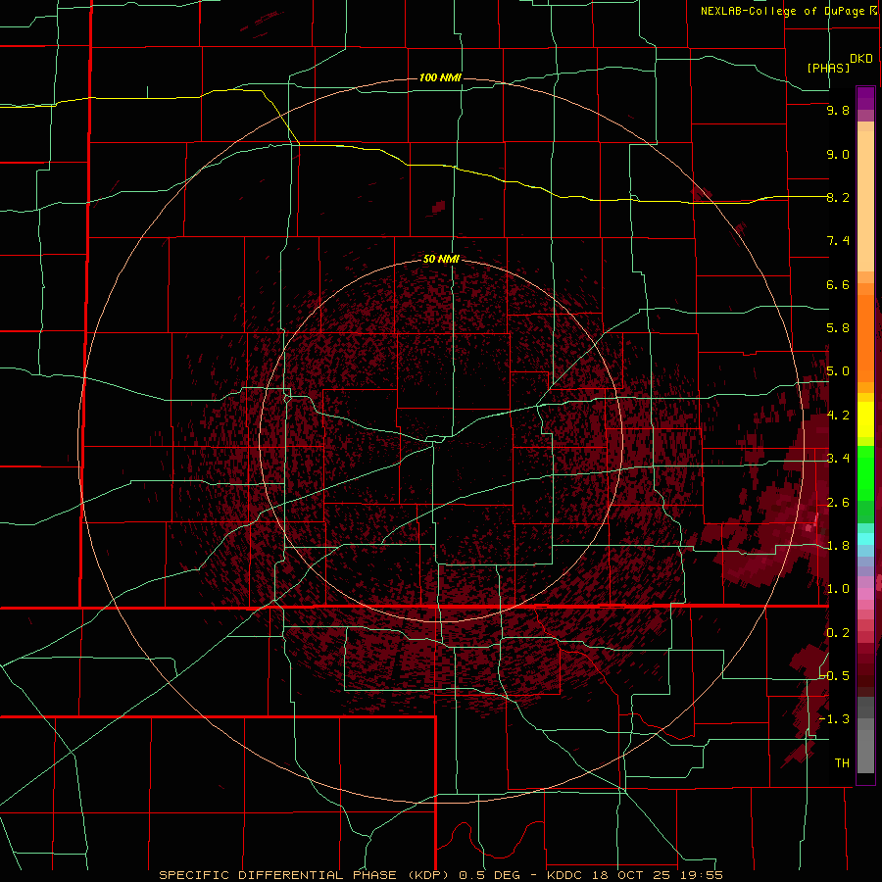The height and width of the screenshot is (882, 882).
Task: Click the 1.0 value on the scale
Action: pos(838,589)
